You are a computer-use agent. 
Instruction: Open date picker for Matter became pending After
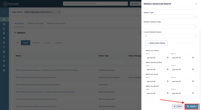tap(167, 69)
